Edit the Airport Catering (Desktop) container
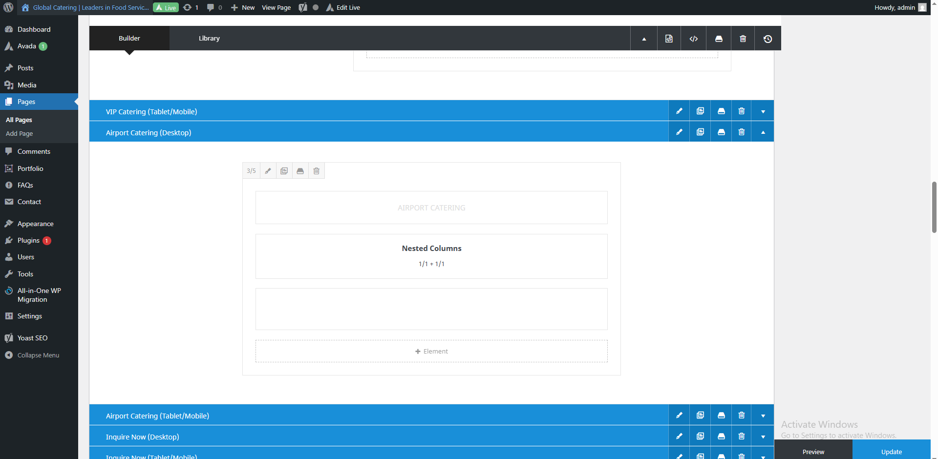 click(x=679, y=132)
